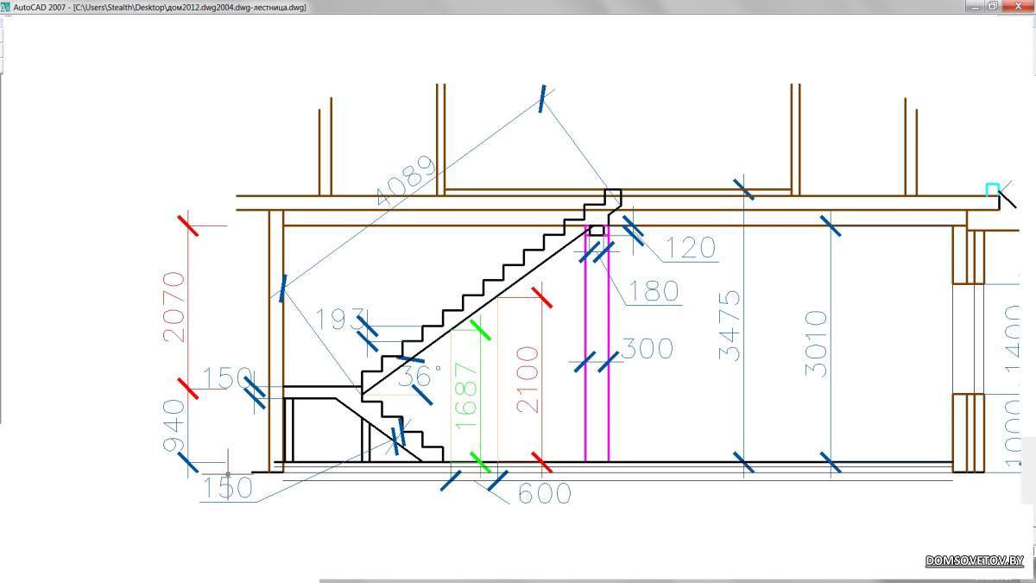
Task: Select the 3475 vertical dimension text
Action: 730,324
